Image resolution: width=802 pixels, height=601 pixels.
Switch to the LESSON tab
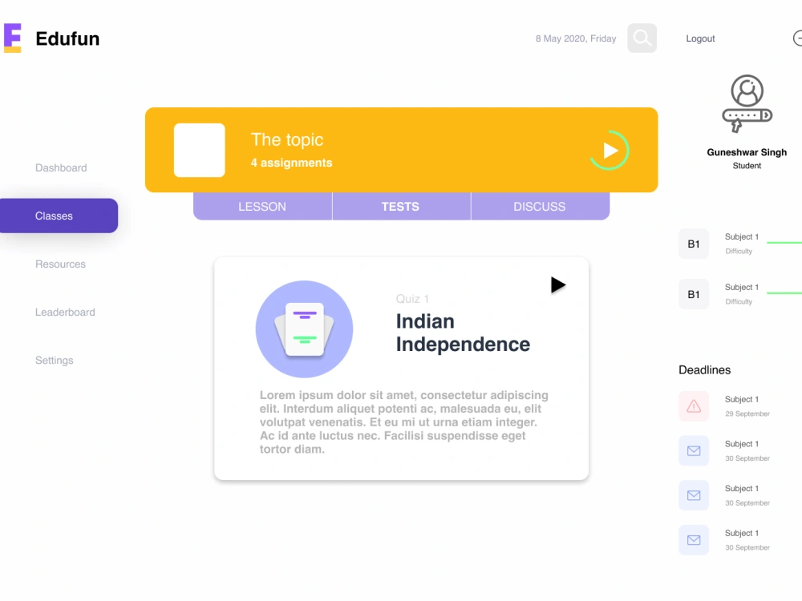(x=262, y=207)
